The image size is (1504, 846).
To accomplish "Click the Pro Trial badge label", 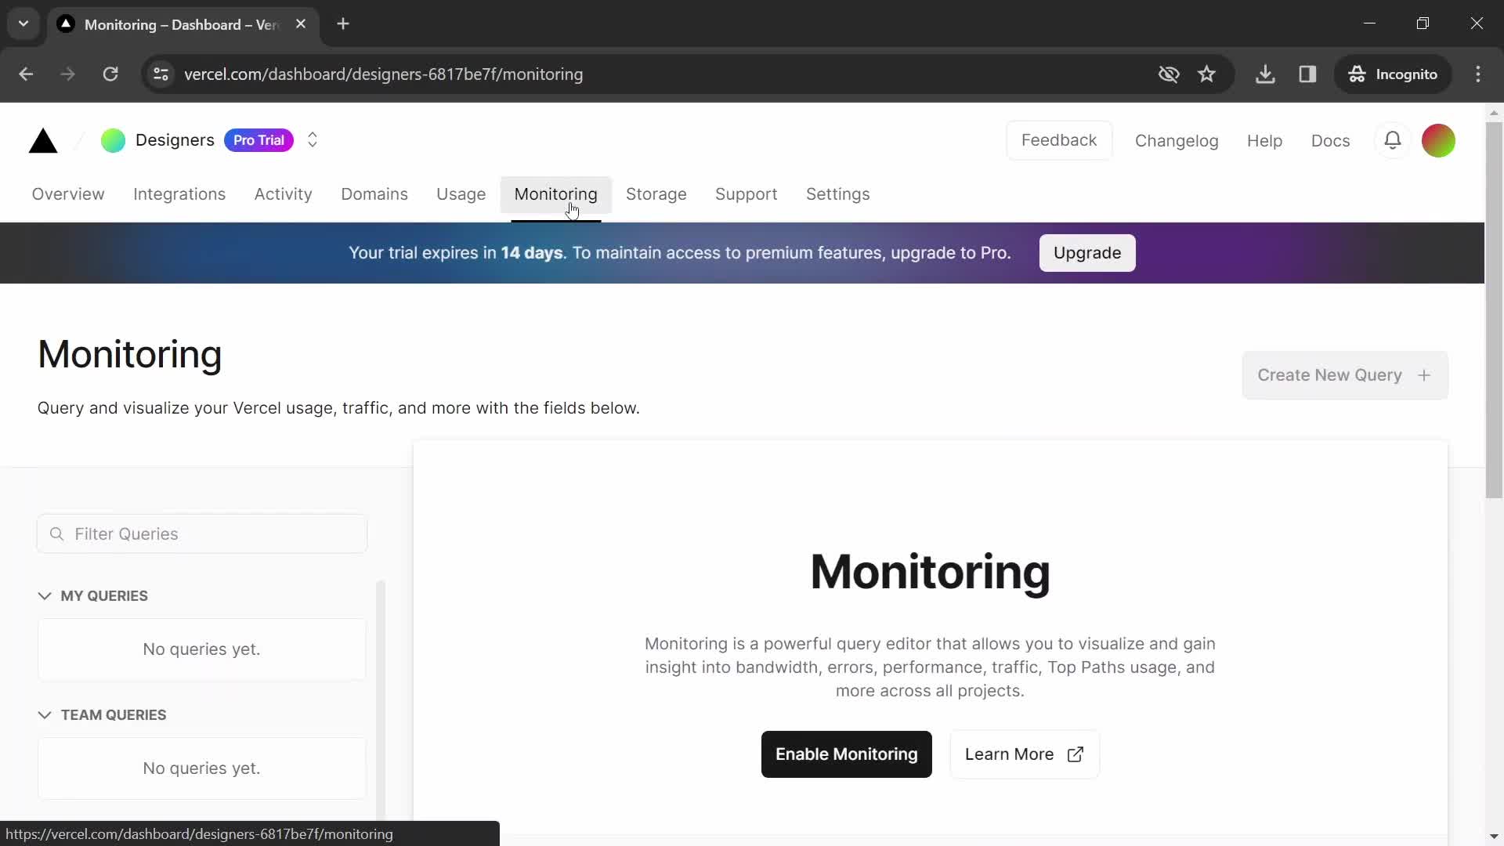I will (258, 140).
